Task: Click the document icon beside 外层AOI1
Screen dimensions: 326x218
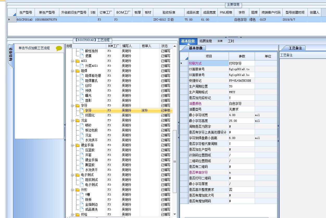Action: point(82,66)
